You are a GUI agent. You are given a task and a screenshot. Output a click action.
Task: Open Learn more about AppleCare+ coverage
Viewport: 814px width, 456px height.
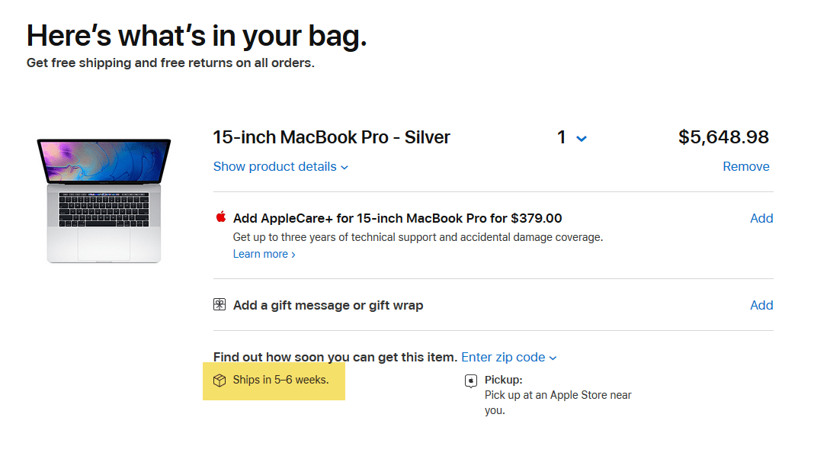261,253
